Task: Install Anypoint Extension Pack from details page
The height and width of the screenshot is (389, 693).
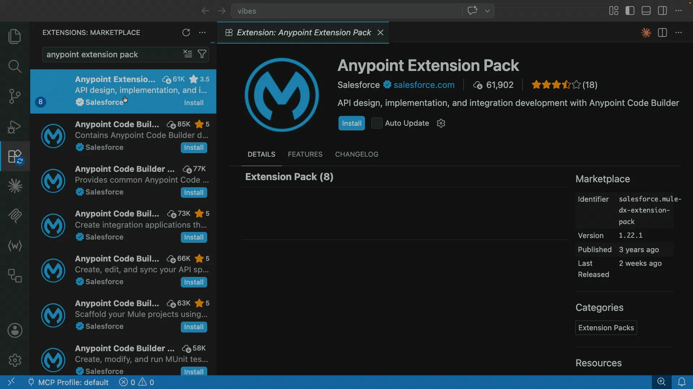Action: tap(352, 123)
